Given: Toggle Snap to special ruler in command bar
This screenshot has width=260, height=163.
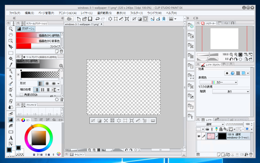Looking at the screenshot, I should click(158, 19).
